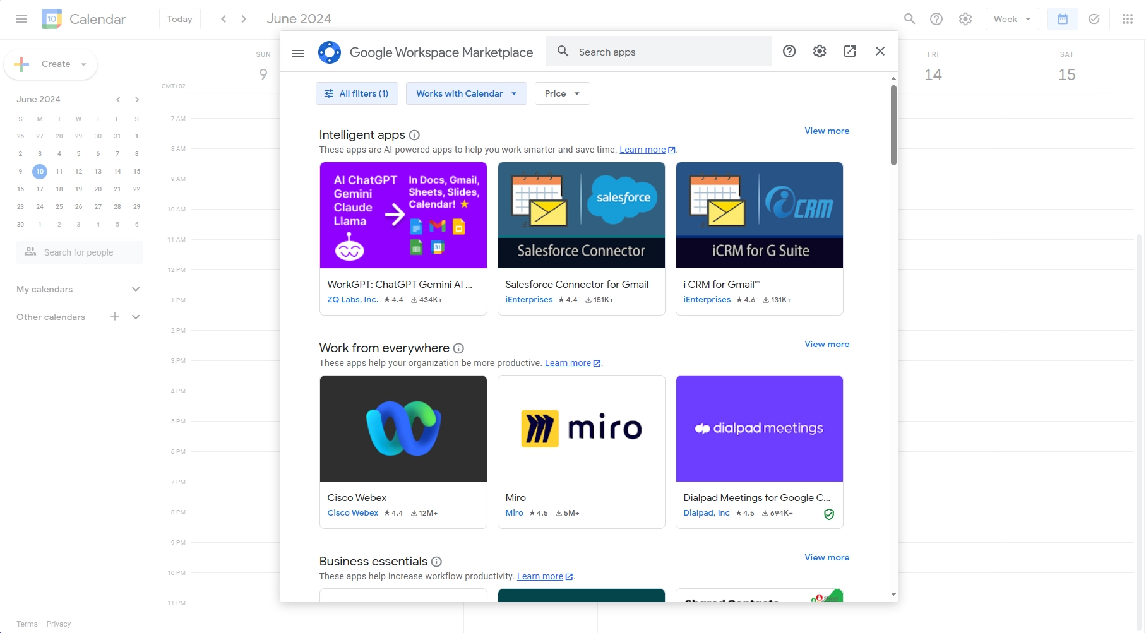Open ZQ Labs, Inc. developer link
The width and height of the screenshot is (1146, 633).
[352, 300]
